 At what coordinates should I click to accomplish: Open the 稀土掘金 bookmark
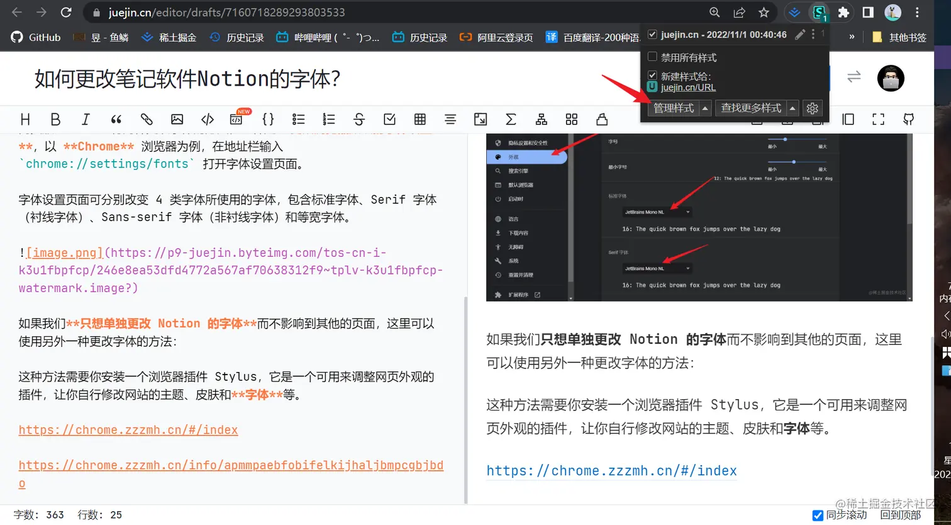[169, 37]
